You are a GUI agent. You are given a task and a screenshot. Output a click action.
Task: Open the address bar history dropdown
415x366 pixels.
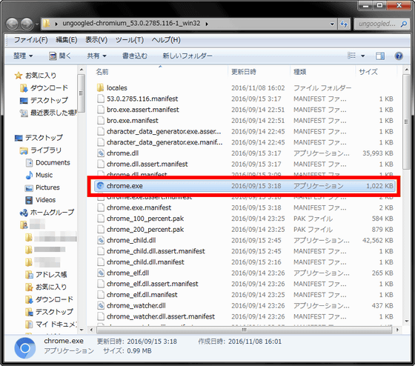pos(332,24)
